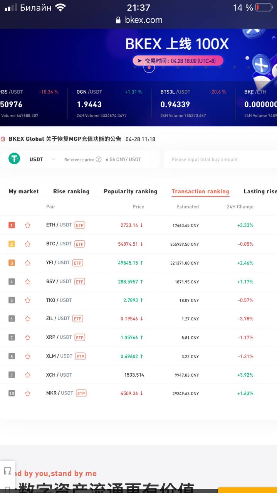Open ETP badge on BTC / USDT row
This screenshot has height=493, width=277.
(80, 244)
